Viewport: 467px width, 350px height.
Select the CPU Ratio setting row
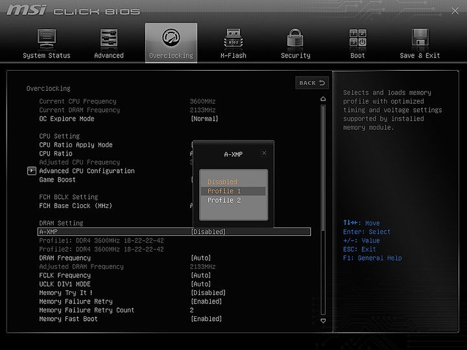[x=56, y=154]
